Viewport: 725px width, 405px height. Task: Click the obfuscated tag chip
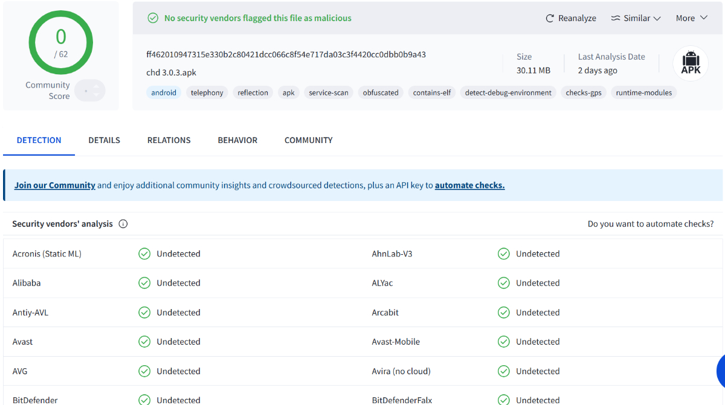(x=381, y=92)
